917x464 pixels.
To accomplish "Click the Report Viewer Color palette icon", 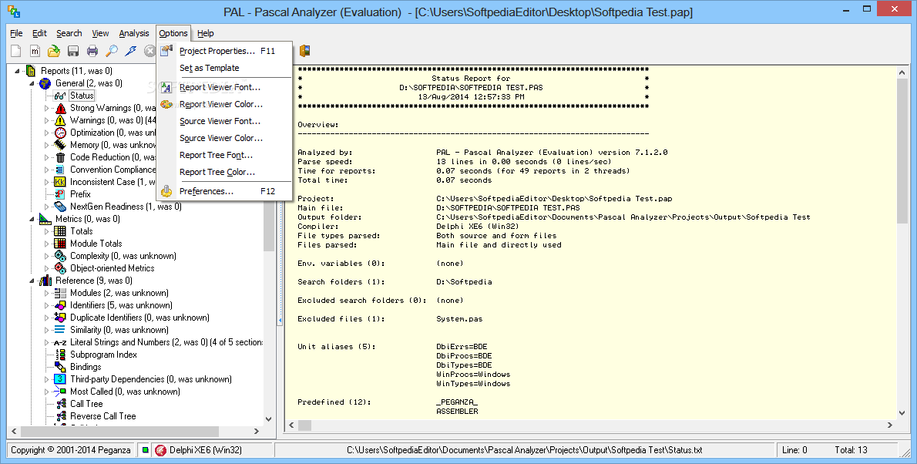I will (x=166, y=104).
